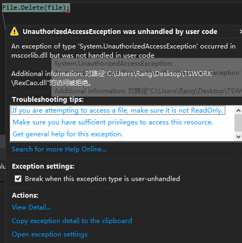Click the Additional information path message text
Viewport: 242px width, 243px height.
pos(112,78)
